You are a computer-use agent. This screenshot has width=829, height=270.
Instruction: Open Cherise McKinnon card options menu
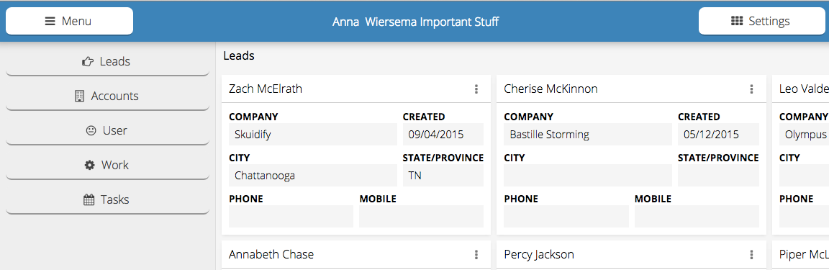[x=751, y=89]
